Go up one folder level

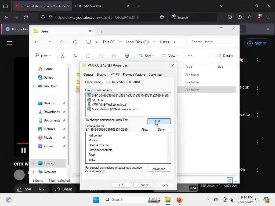pyautogui.click(x=62, y=42)
